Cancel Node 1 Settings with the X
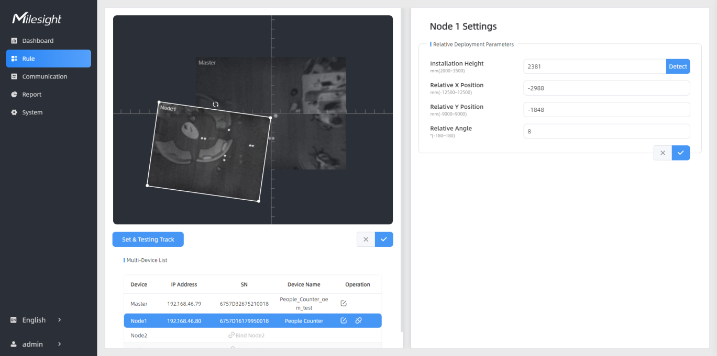This screenshot has width=717, height=356. click(663, 153)
